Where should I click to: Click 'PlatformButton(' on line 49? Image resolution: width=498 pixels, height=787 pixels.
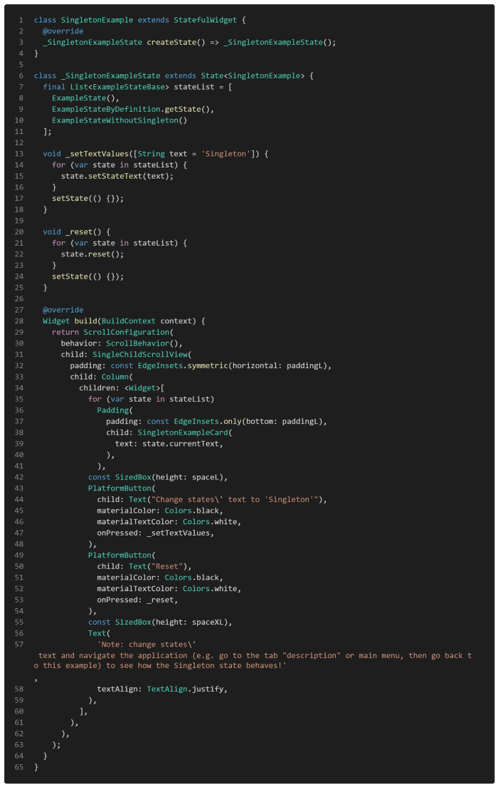tap(122, 555)
